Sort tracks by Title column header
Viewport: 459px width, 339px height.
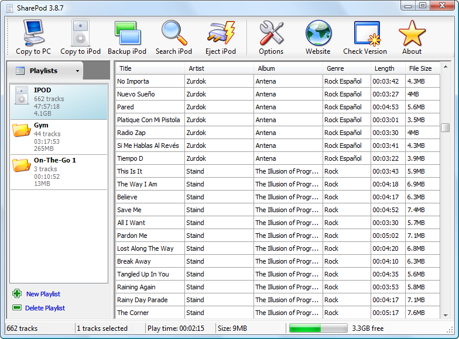[x=150, y=68]
